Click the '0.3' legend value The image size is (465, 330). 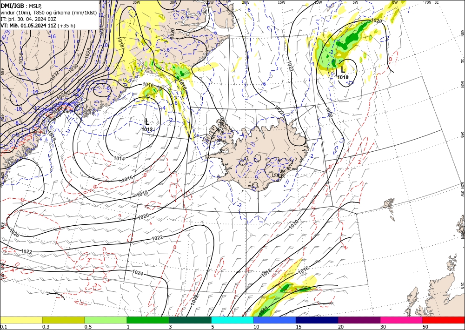click(x=46, y=327)
